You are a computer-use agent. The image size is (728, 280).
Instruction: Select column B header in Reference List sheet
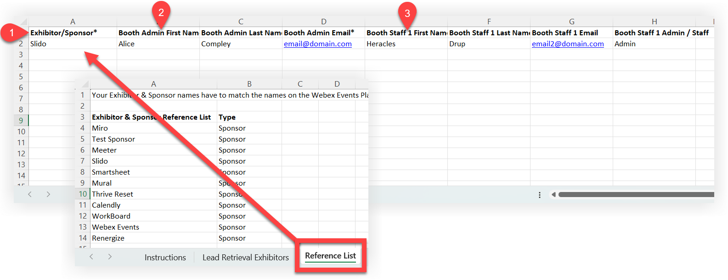pyautogui.click(x=249, y=84)
